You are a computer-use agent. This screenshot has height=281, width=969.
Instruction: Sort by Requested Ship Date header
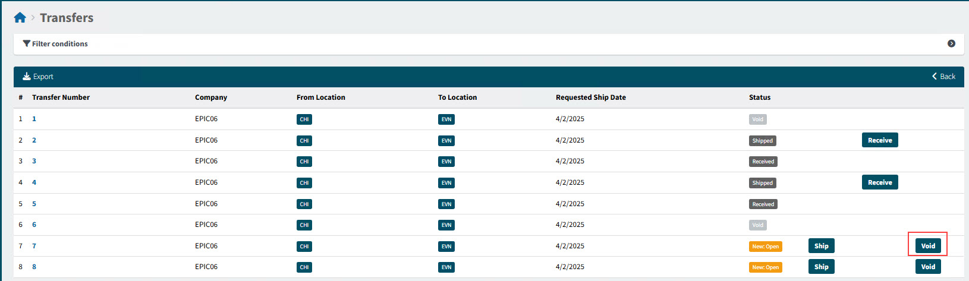pos(590,97)
